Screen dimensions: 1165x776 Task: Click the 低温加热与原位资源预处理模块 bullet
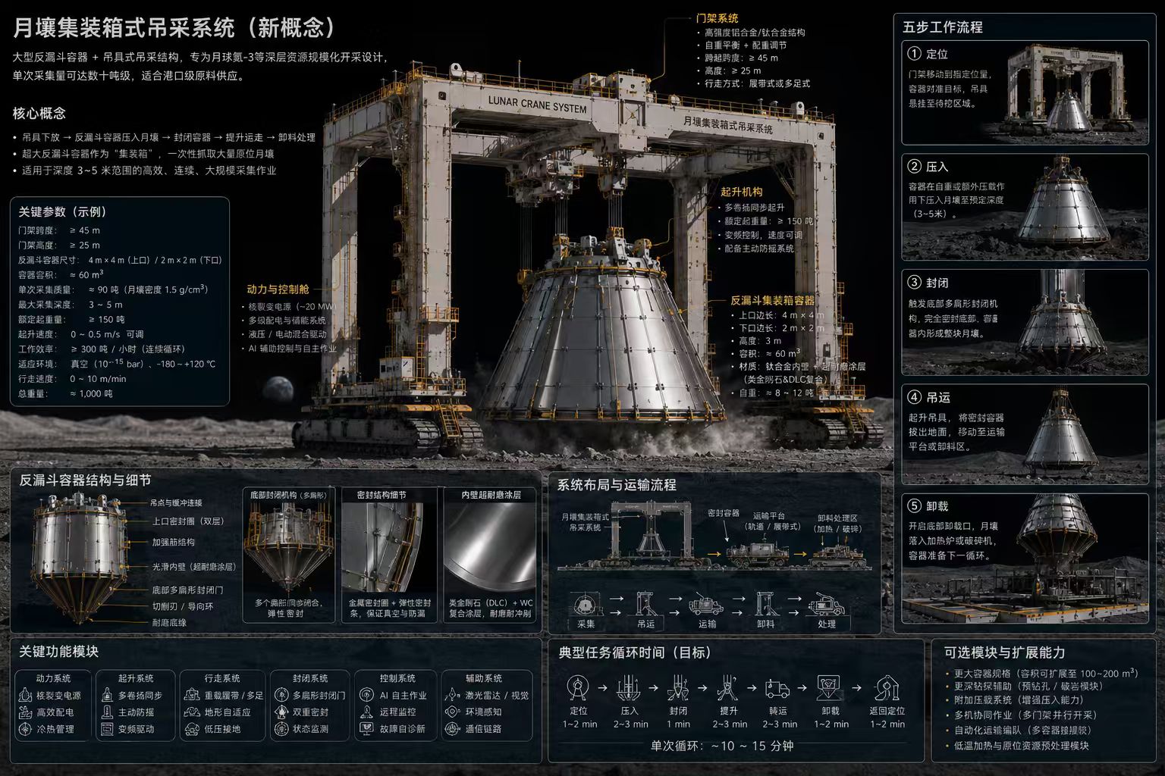coord(1017,746)
